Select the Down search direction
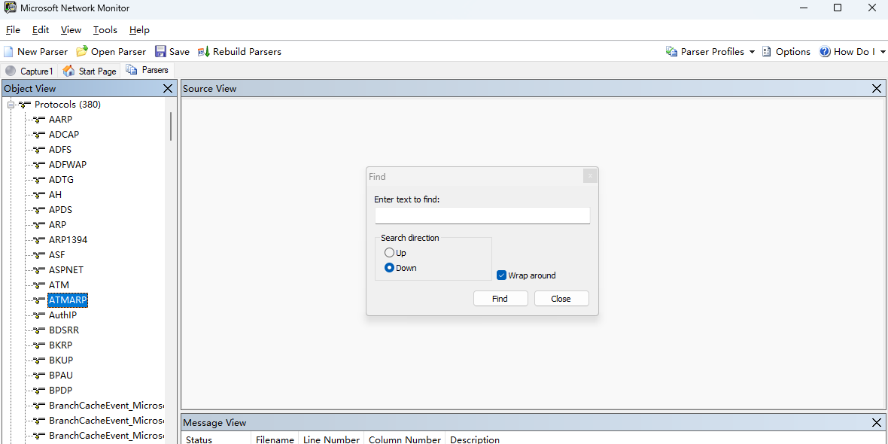Image resolution: width=888 pixels, height=444 pixels. (389, 267)
